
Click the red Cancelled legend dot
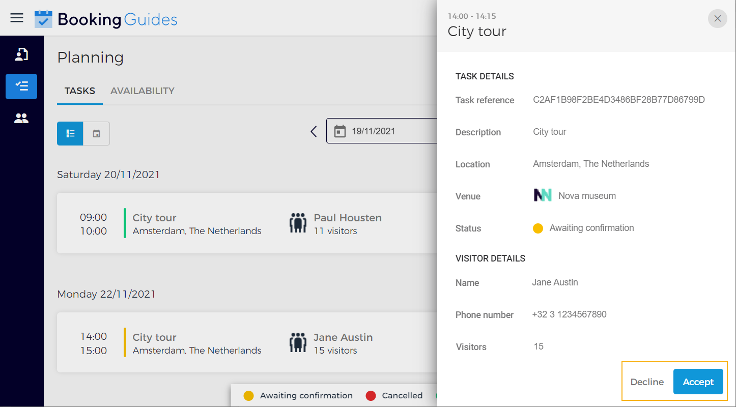(371, 396)
